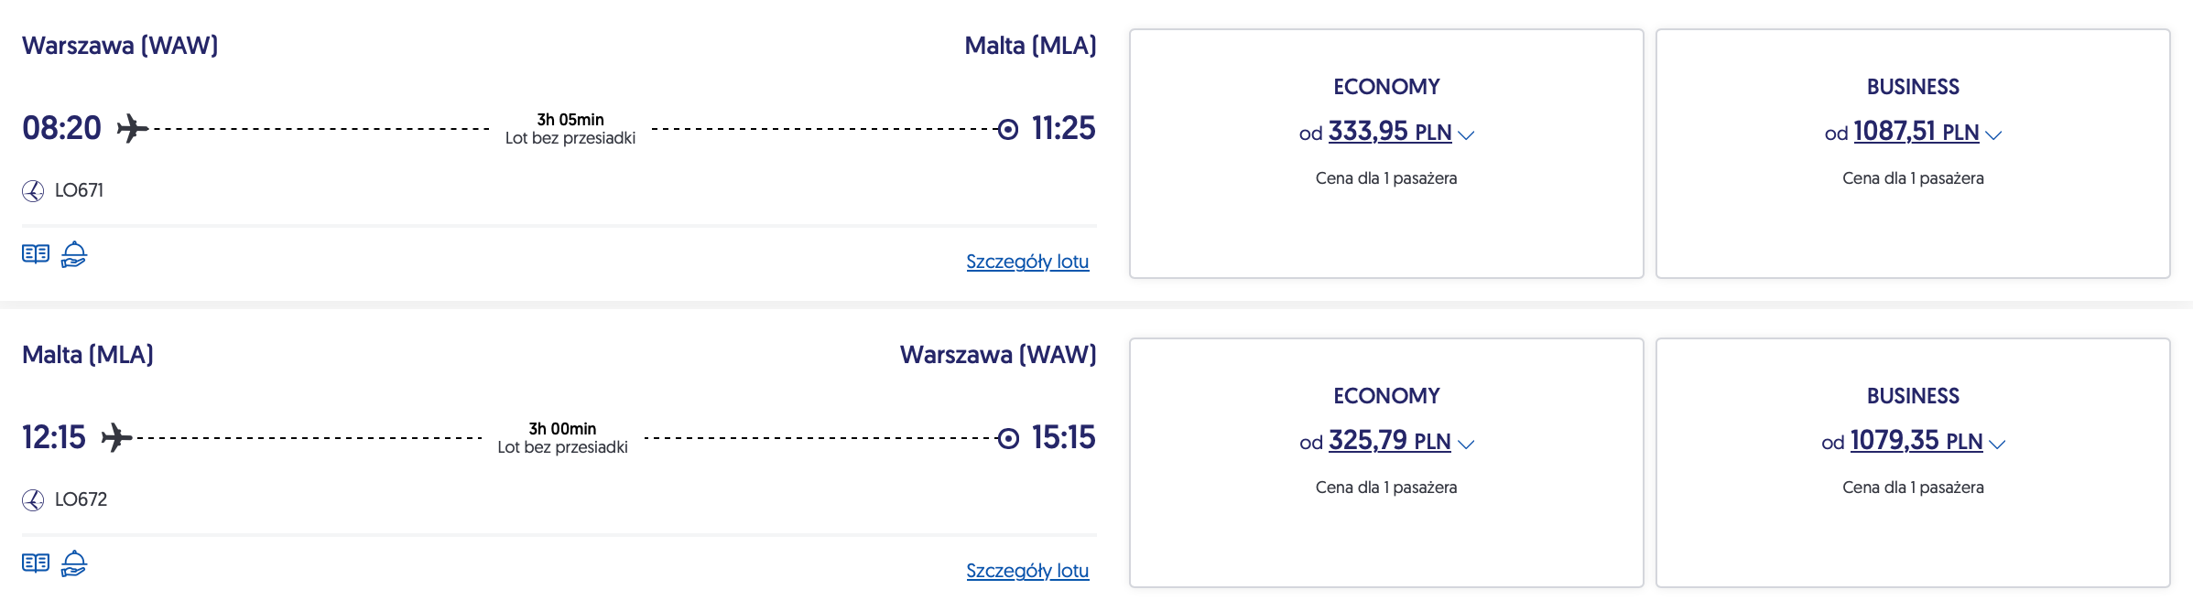This screenshot has width=2193, height=611.
Task: Click airplane icon next to 12:15 departure
Action: pos(116,438)
